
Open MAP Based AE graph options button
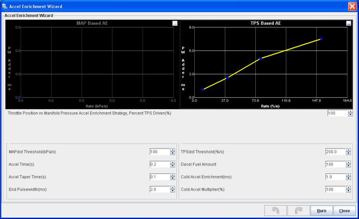[175, 23]
